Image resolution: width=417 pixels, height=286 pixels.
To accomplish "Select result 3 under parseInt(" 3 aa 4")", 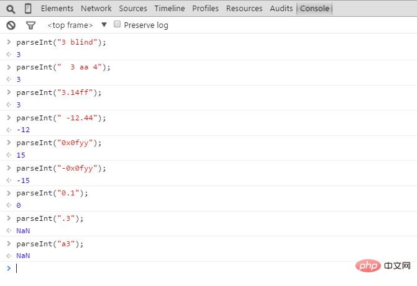I will point(19,79).
